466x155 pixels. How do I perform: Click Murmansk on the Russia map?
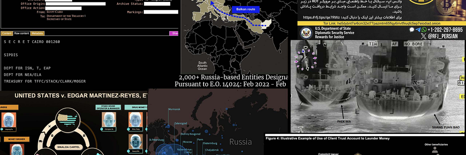174,109
